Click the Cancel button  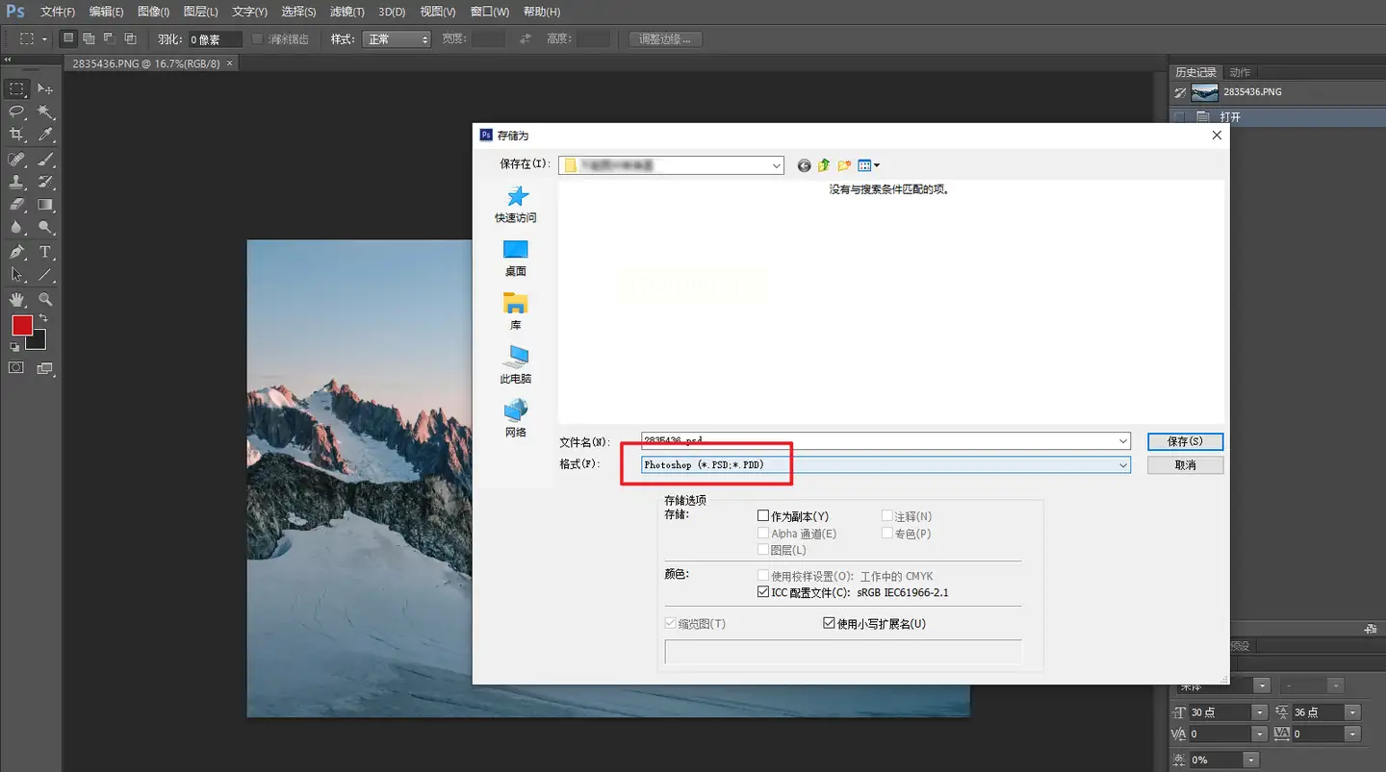(x=1185, y=465)
